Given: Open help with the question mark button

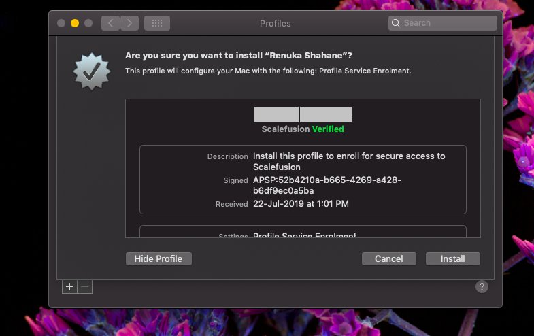Looking at the screenshot, I should click(x=482, y=287).
